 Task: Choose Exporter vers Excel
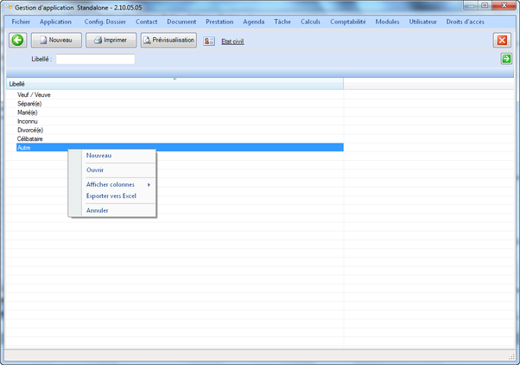coord(111,195)
